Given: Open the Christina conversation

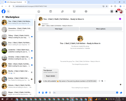Looking at the screenshot, I should click(x=17, y=58).
